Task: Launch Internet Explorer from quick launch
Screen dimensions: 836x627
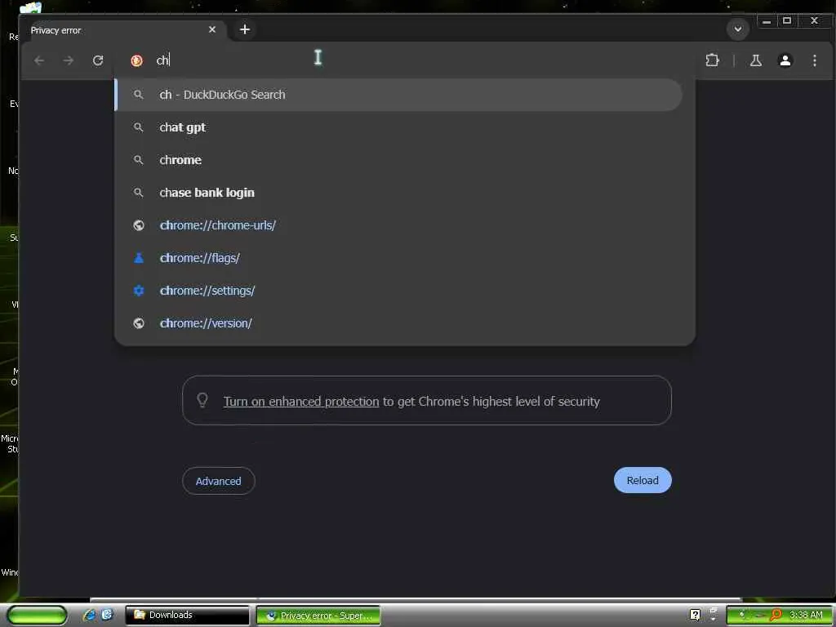Action: tap(89, 615)
